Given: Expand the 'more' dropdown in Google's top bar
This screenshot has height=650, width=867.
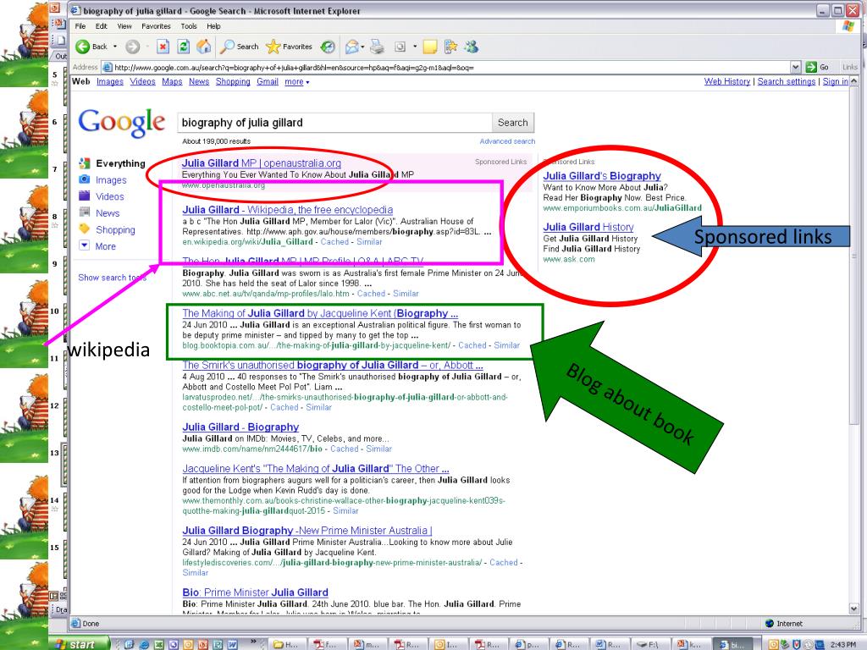Looking at the screenshot, I should coord(297,82).
